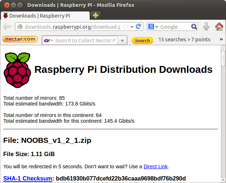Expand the search engine selector arrow
The height and width of the screenshot is (183, 226).
(x=157, y=27)
